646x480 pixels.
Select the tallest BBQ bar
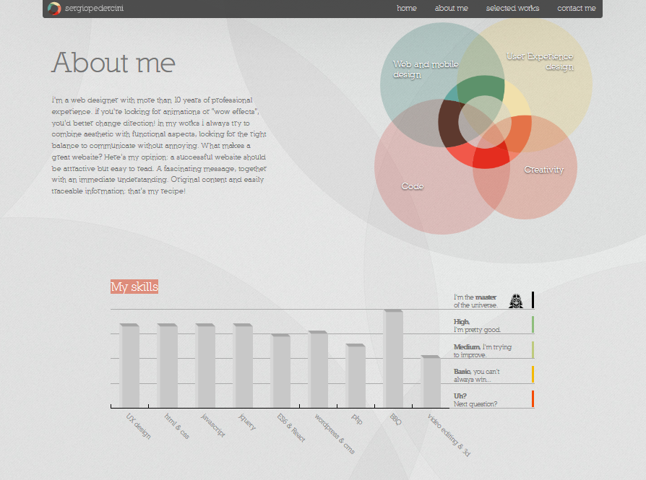(x=393, y=359)
